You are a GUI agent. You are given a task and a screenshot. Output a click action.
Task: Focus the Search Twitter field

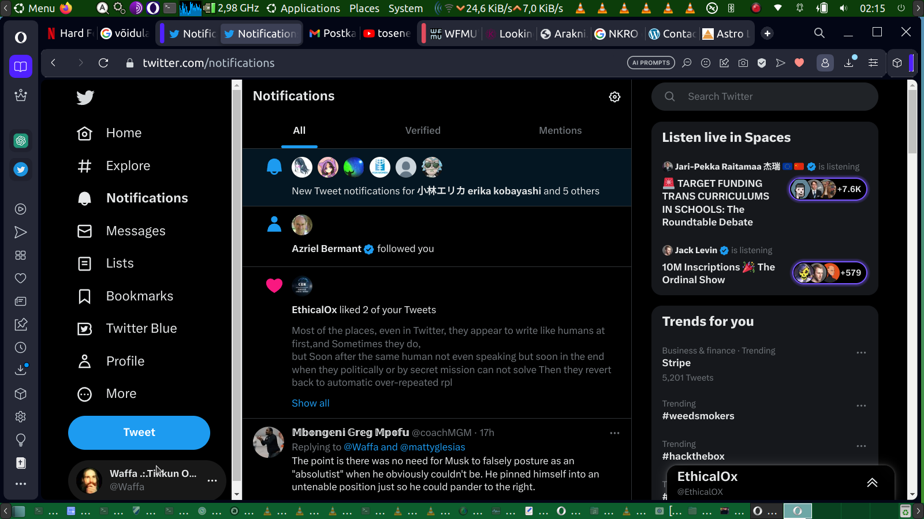coord(765,96)
